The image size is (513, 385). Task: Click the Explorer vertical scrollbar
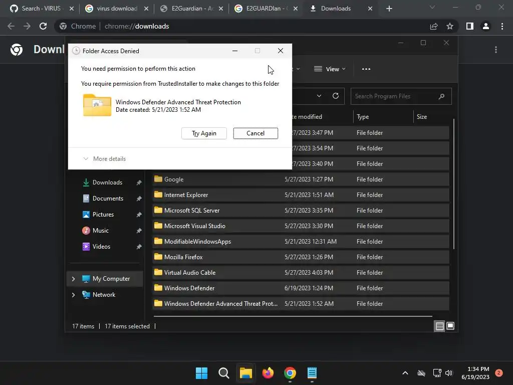[454, 183]
